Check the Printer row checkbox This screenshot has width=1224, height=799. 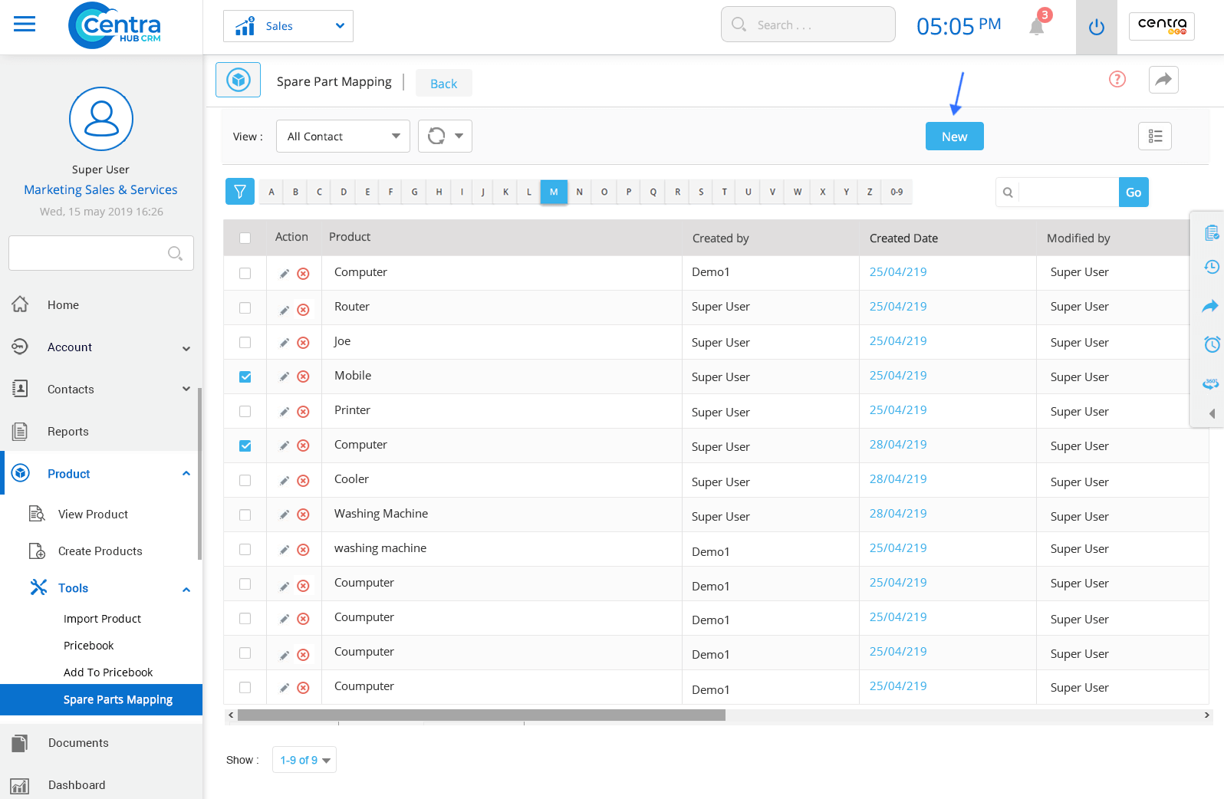[245, 411]
